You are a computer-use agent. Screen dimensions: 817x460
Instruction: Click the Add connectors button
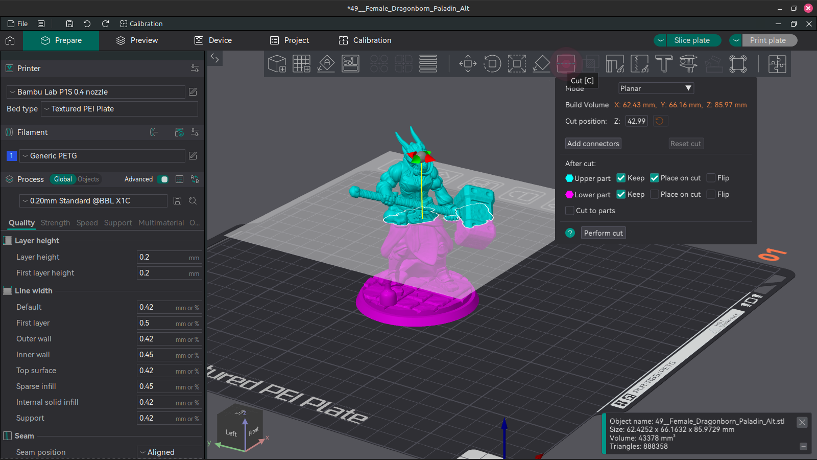pos(593,144)
